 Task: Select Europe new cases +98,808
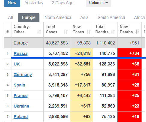click(83, 43)
